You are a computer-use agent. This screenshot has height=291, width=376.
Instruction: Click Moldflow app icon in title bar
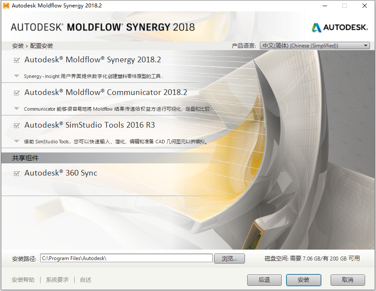[6, 6]
